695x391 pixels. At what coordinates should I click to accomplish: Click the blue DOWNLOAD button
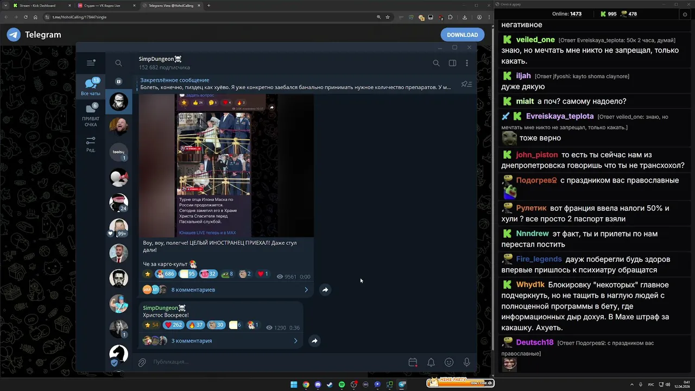(x=463, y=35)
